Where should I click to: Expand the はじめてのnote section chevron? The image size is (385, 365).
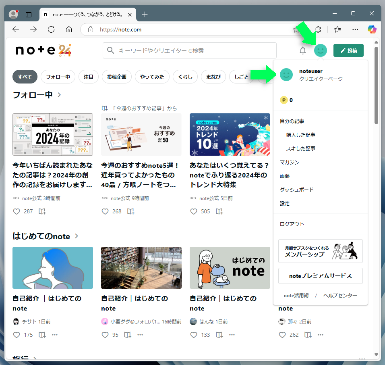(x=77, y=236)
